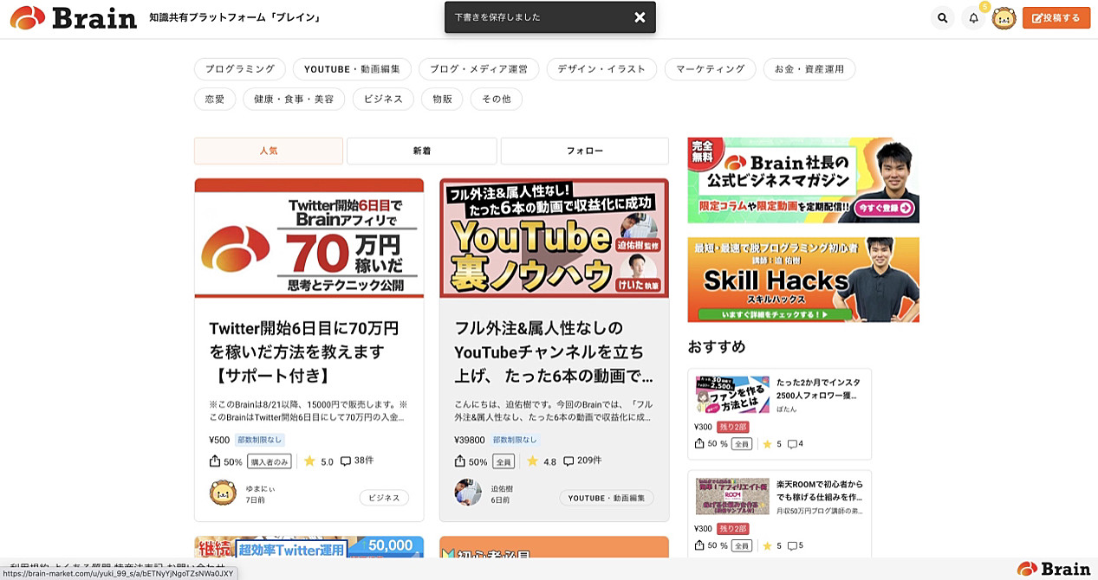Select the デザイン・イラスト category
This screenshot has width=1098, height=580.
tap(601, 69)
